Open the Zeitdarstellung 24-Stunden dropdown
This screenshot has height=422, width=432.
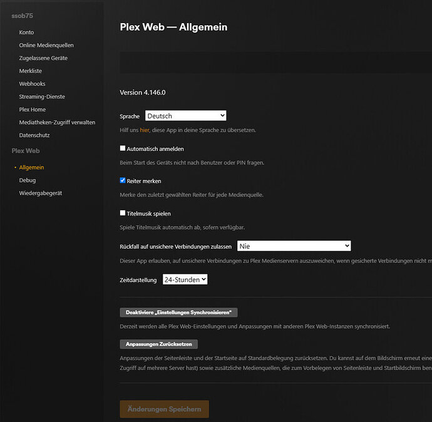(185, 280)
